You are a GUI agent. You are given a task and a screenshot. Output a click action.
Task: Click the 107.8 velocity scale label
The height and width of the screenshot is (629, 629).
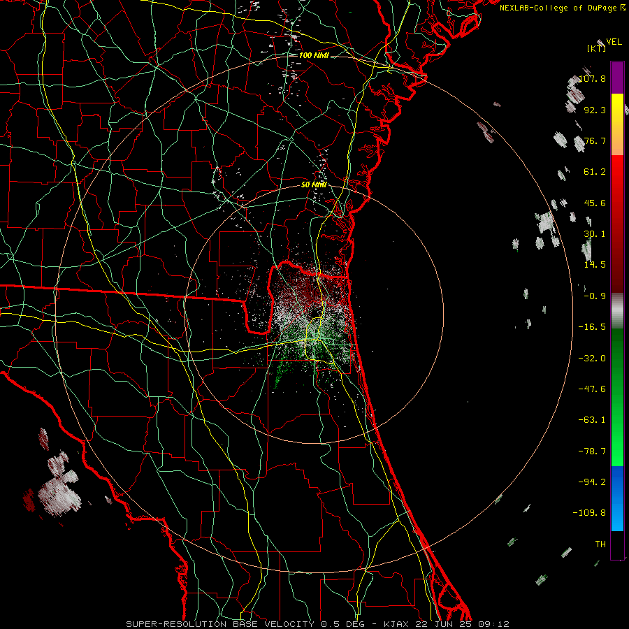pyautogui.click(x=592, y=78)
